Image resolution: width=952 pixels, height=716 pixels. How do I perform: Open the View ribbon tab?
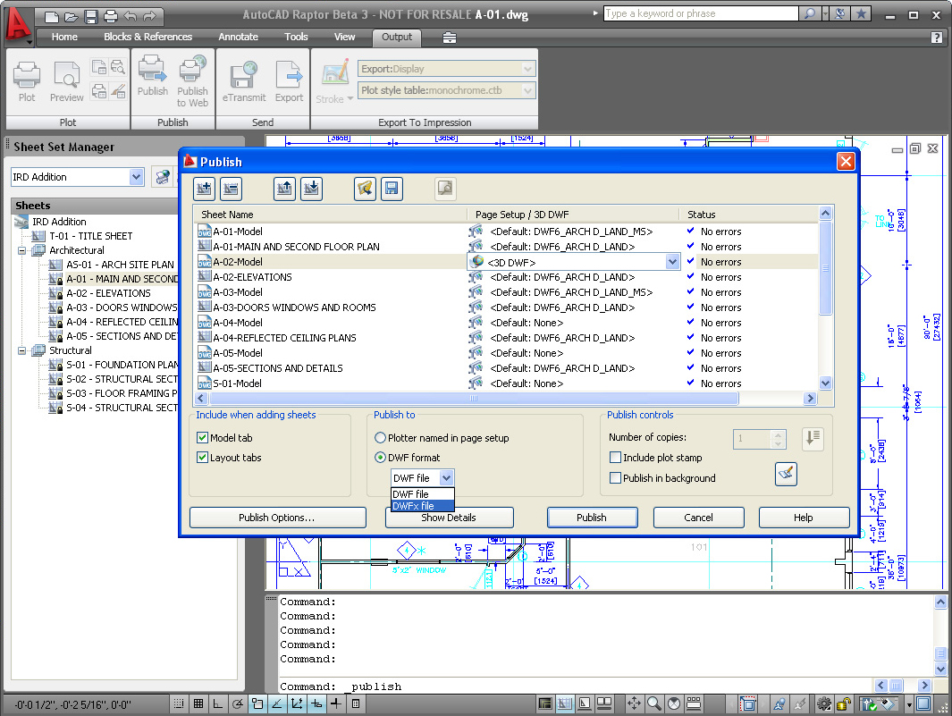click(x=344, y=37)
